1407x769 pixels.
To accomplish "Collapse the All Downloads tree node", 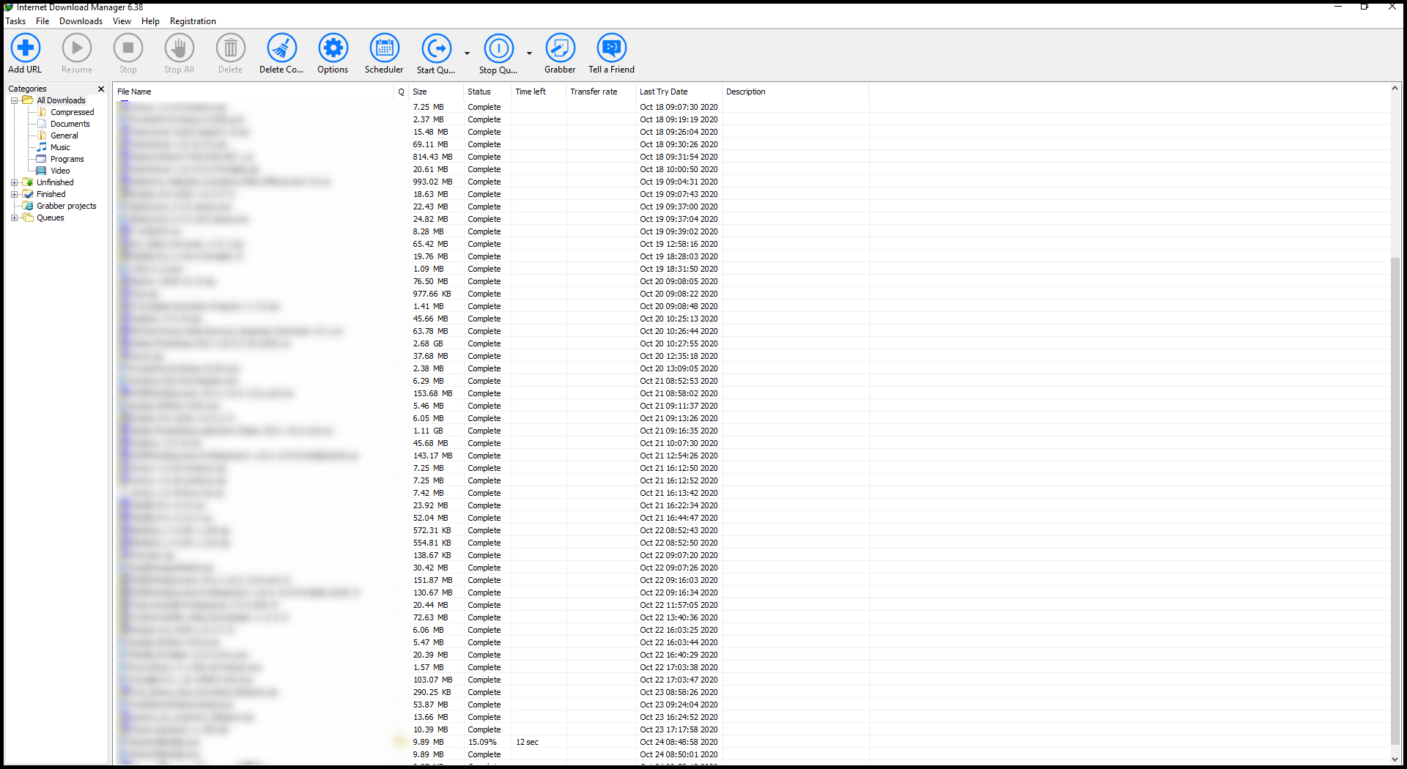I will tap(14, 100).
